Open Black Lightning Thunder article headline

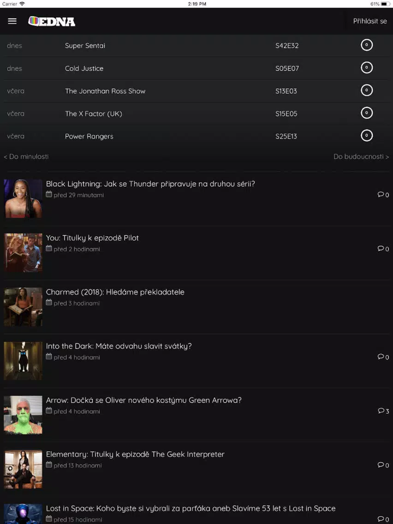[150, 184]
